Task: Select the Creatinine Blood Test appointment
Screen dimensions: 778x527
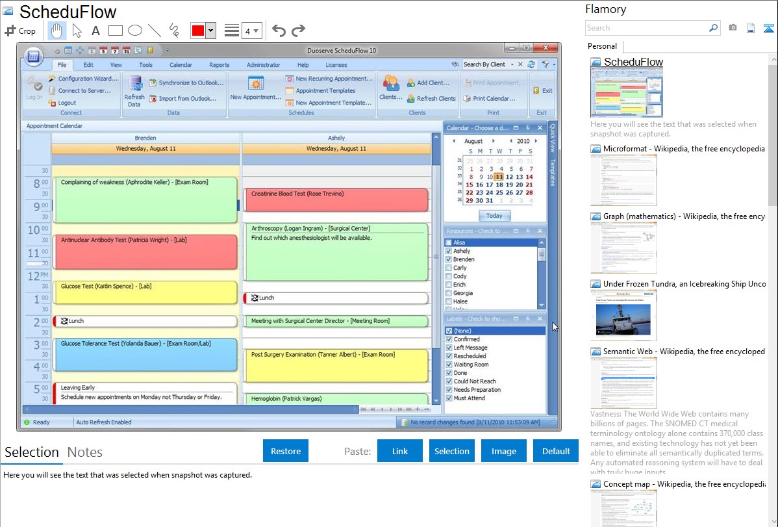Action: point(336,199)
